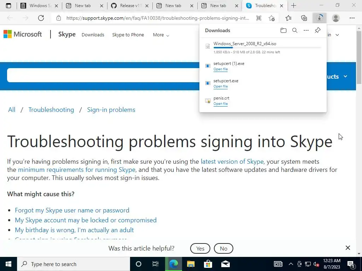Refresh the Skype support page

(41, 18)
